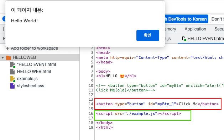The height and width of the screenshot is (140, 224).
Task: Click the <h1>HELLO heading code line
Action: click(116, 76)
